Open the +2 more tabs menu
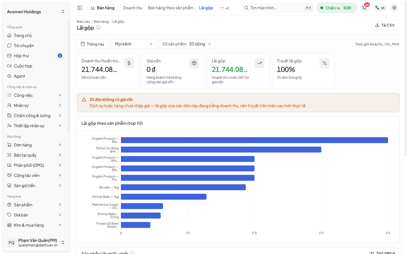This screenshot has height=254, width=407. [x=224, y=8]
